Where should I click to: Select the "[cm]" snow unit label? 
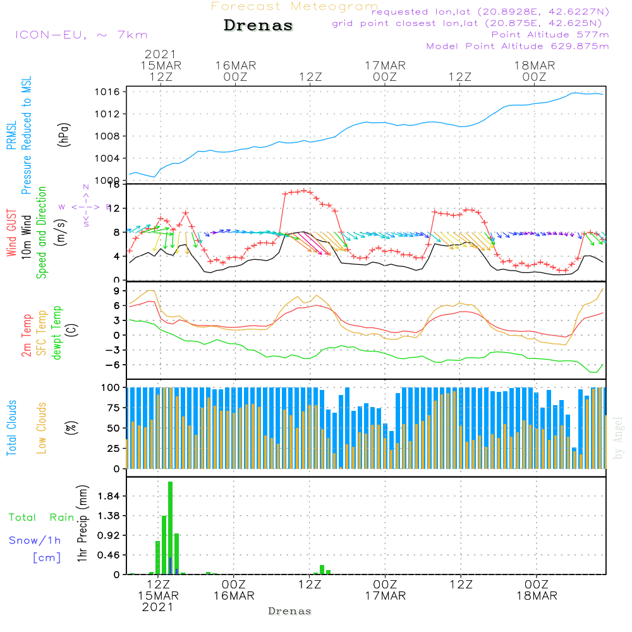click(x=47, y=558)
